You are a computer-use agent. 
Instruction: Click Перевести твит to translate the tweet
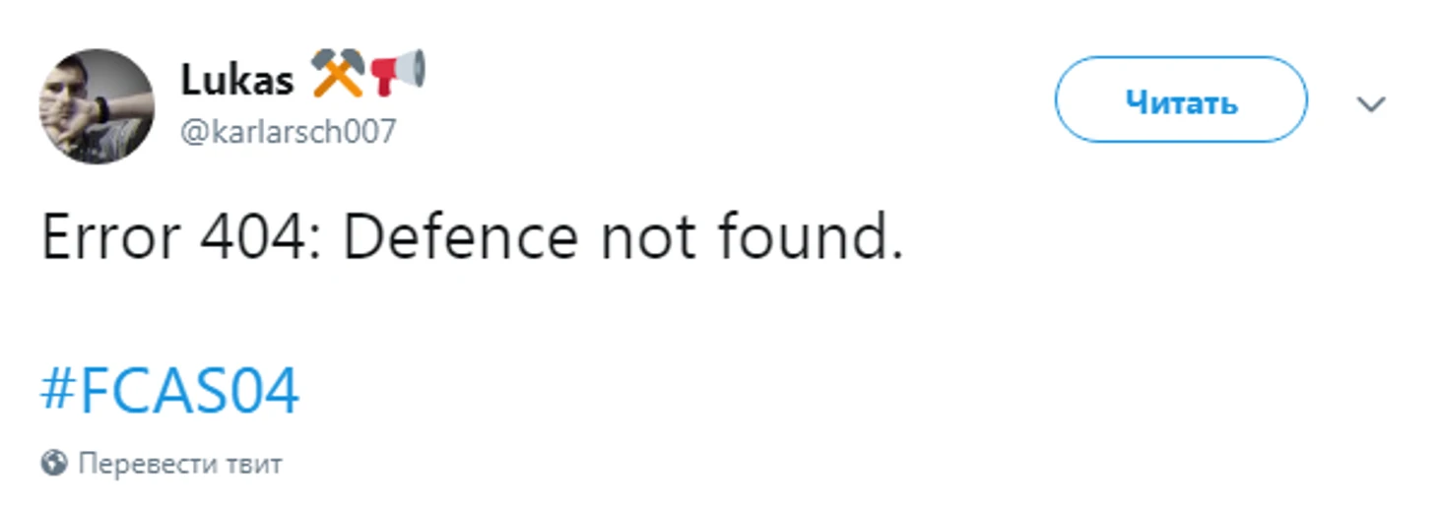(x=180, y=463)
